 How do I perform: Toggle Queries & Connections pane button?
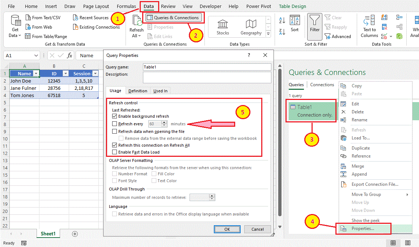coord(174,18)
